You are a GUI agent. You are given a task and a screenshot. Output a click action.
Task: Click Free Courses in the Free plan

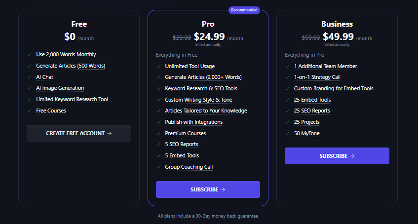click(51, 111)
